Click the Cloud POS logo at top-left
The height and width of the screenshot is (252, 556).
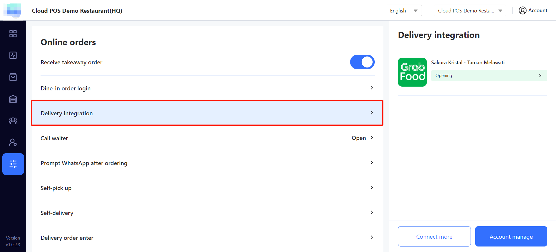tap(12, 10)
